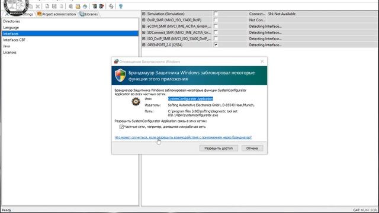Click the firewall dialog title bar icon
This screenshot has height=213, width=379.
click(x=116, y=62)
